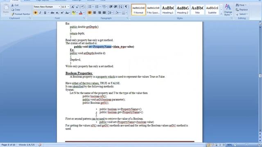Click the Copy command
Screen dimensions: 262x147
click(x=16, y=10)
